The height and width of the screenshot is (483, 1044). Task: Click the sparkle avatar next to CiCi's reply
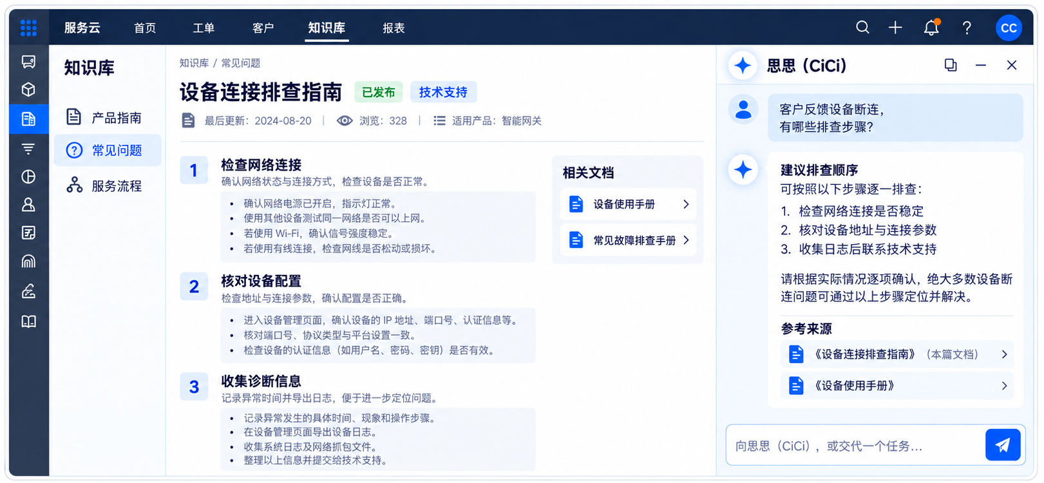[x=743, y=170]
